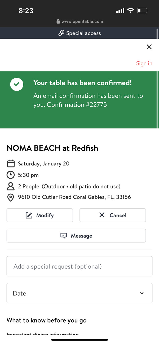159x344 pixels.
Task: Tap the restaurant address 9610 Old Cutler Road
Action: click(74, 197)
